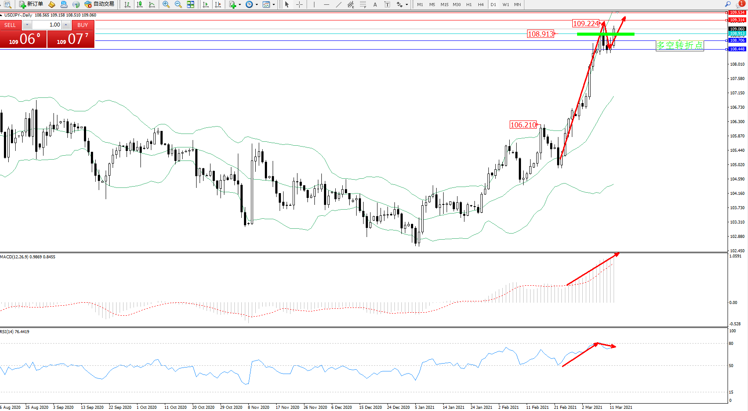748x411 pixels.
Task: Click the Zoom Out magnifier icon
Action: pos(178,4)
